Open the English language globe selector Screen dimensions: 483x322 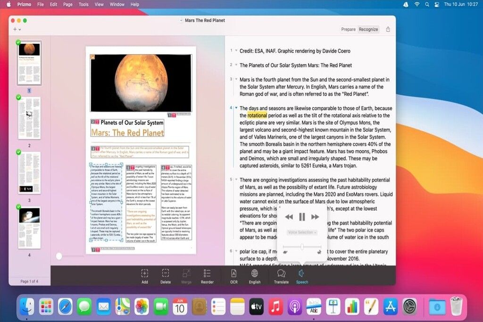point(255,273)
